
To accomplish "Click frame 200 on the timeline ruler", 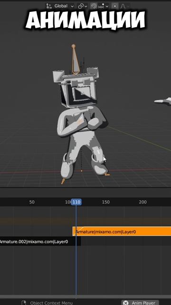I will tap(142, 202).
